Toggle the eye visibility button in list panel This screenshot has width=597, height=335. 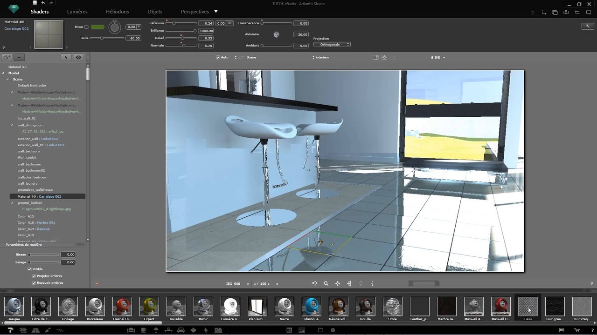click(x=78, y=58)
